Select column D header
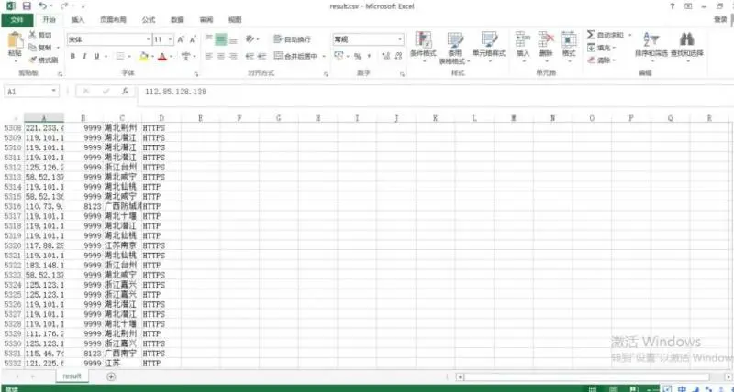734x392 pixels. click(x=161, y=118)
